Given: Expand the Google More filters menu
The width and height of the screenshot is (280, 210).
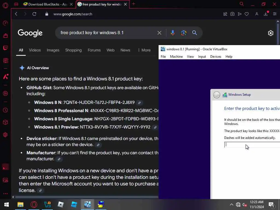Looking at the screenshot, I should point(144,50).
